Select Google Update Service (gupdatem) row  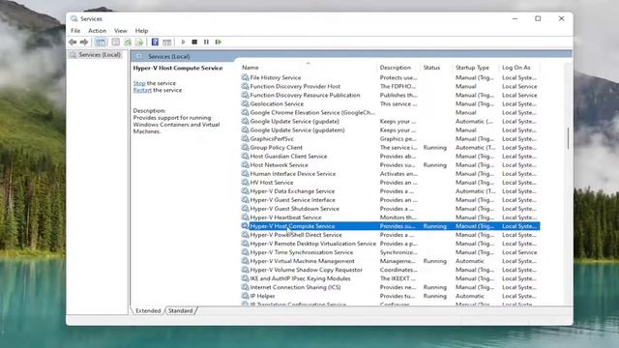[x=390, y=130]
